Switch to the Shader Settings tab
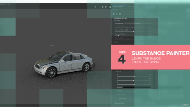This screenshot has width=190, height=107. click(132, 7)
